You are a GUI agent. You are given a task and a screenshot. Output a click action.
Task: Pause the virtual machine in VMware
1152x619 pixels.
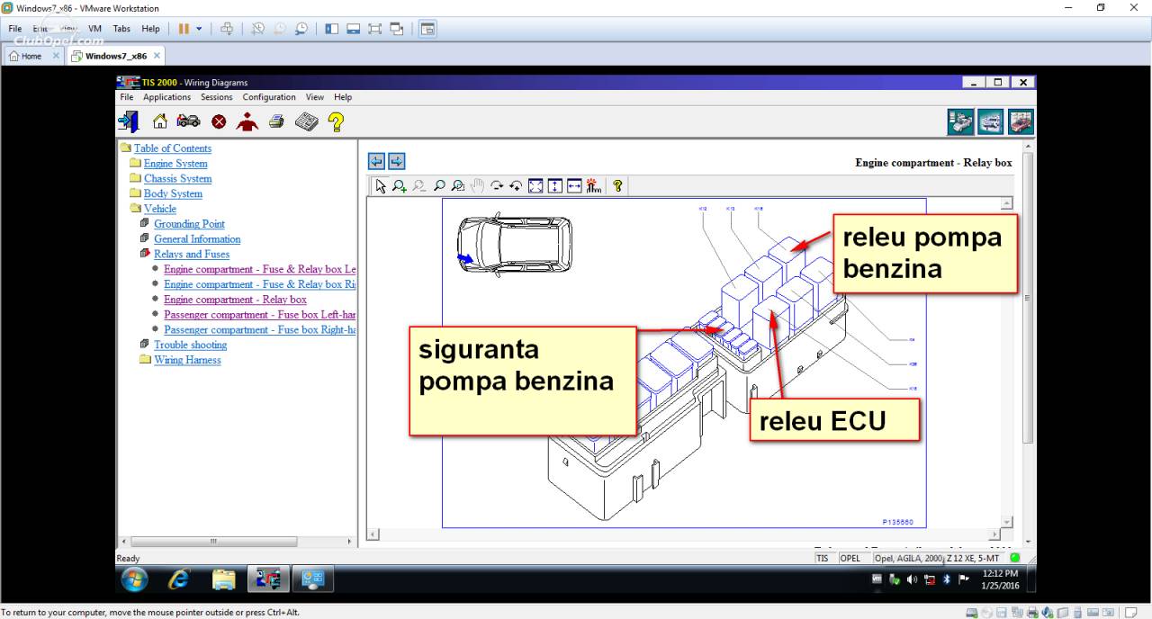tap(184, 29)
